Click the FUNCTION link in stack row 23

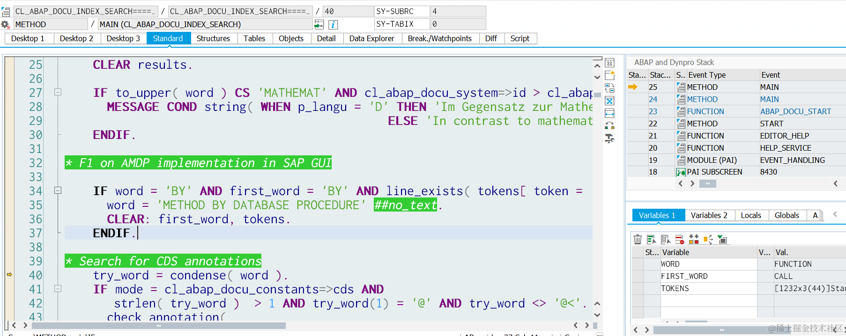(x=705, y=111)
